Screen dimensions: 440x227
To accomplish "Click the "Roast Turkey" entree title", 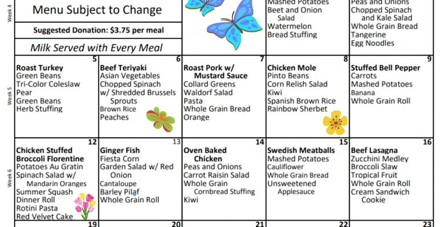I will pyautogui.click(x=40, y=68).
